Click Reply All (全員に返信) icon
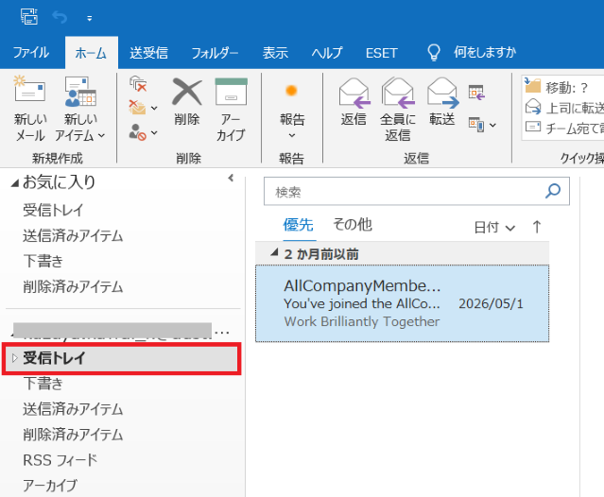604x497 pixels. [398, 93]
